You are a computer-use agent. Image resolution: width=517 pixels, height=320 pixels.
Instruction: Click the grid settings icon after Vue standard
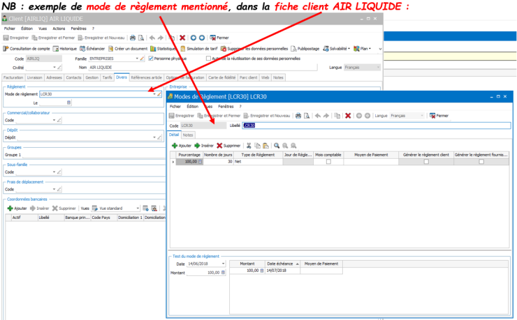pyautogui.click(x=145, y=208)
